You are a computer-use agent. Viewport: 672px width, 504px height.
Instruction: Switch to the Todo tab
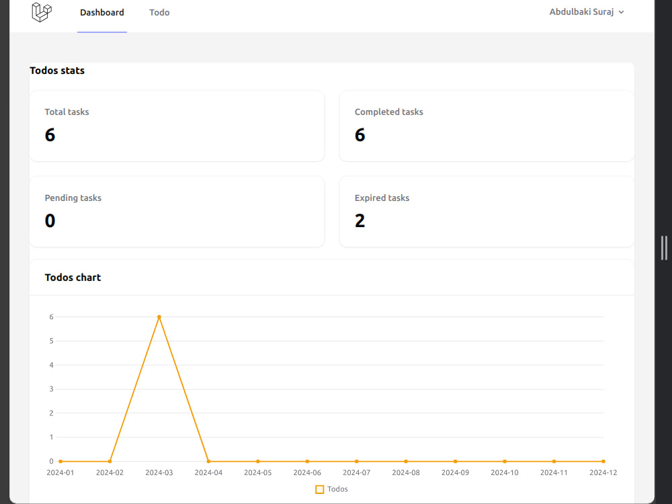pyautogui.click(x=159, y=12)
